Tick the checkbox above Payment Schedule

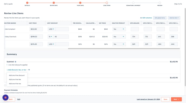pos(5,86)
